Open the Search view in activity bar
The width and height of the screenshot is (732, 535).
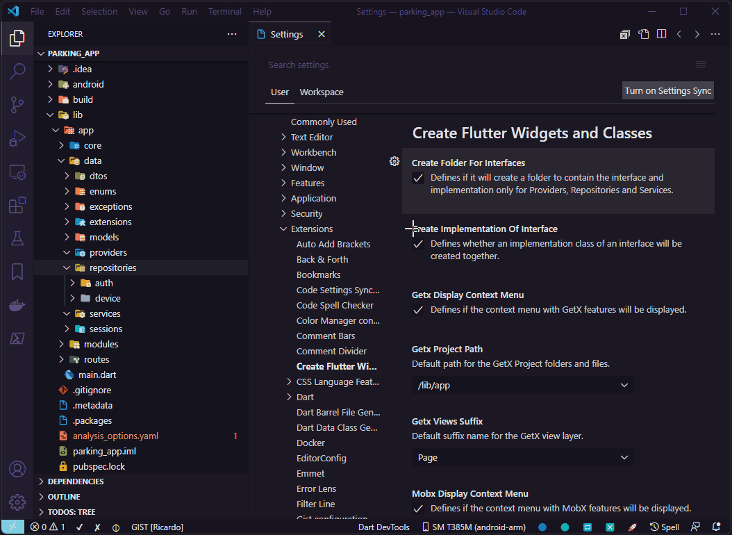(x=17, y=71)
